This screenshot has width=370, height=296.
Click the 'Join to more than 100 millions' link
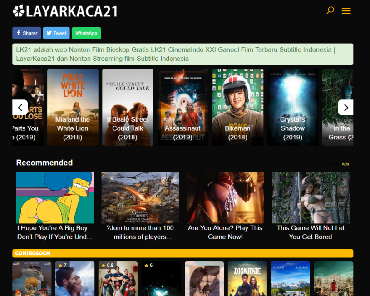coord(140,232)
